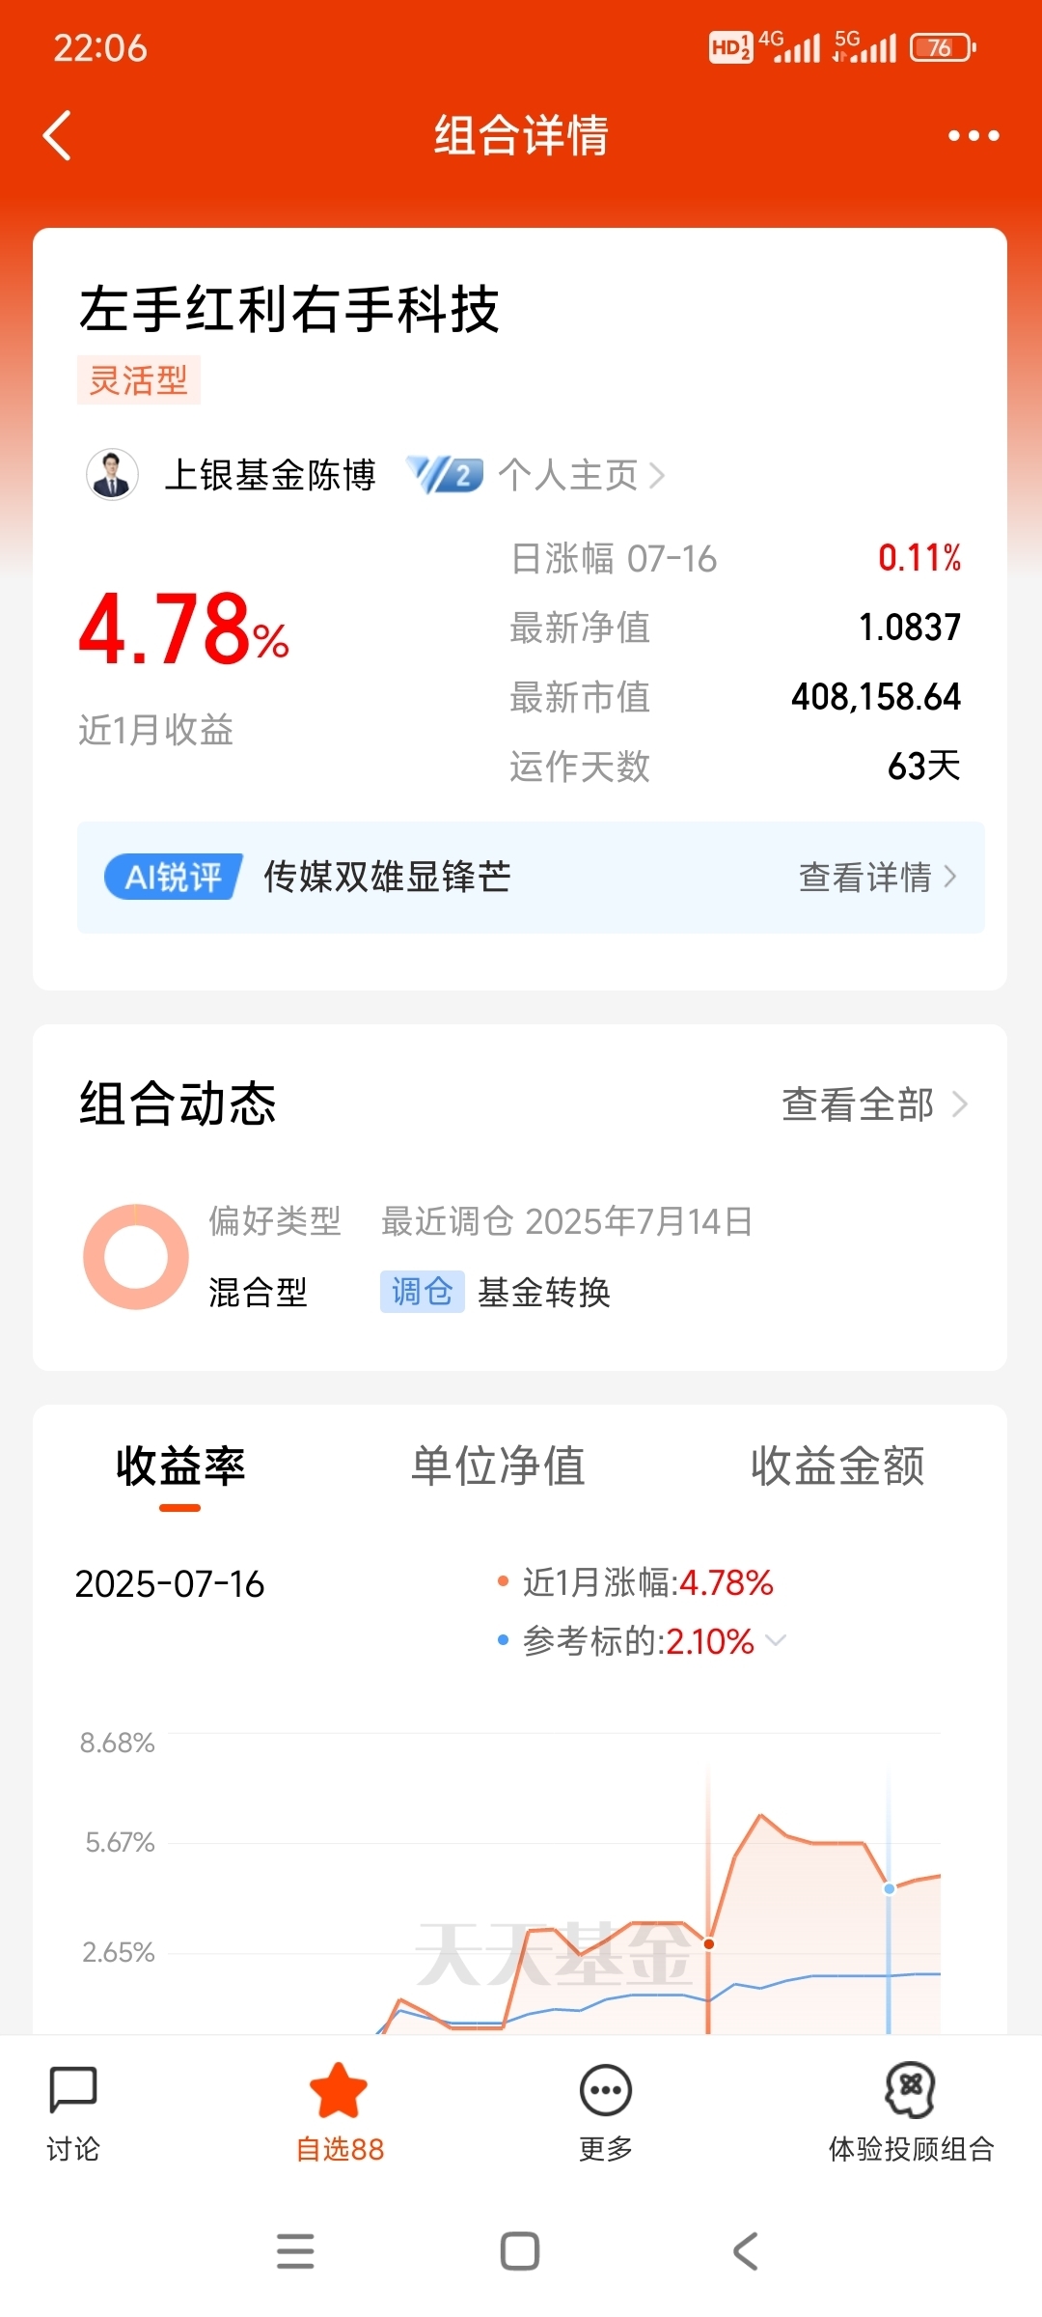The height and width of the screenshot is (2317, 1042).
Task: Tap the orange allocation donut chart
Action: 136,1257
